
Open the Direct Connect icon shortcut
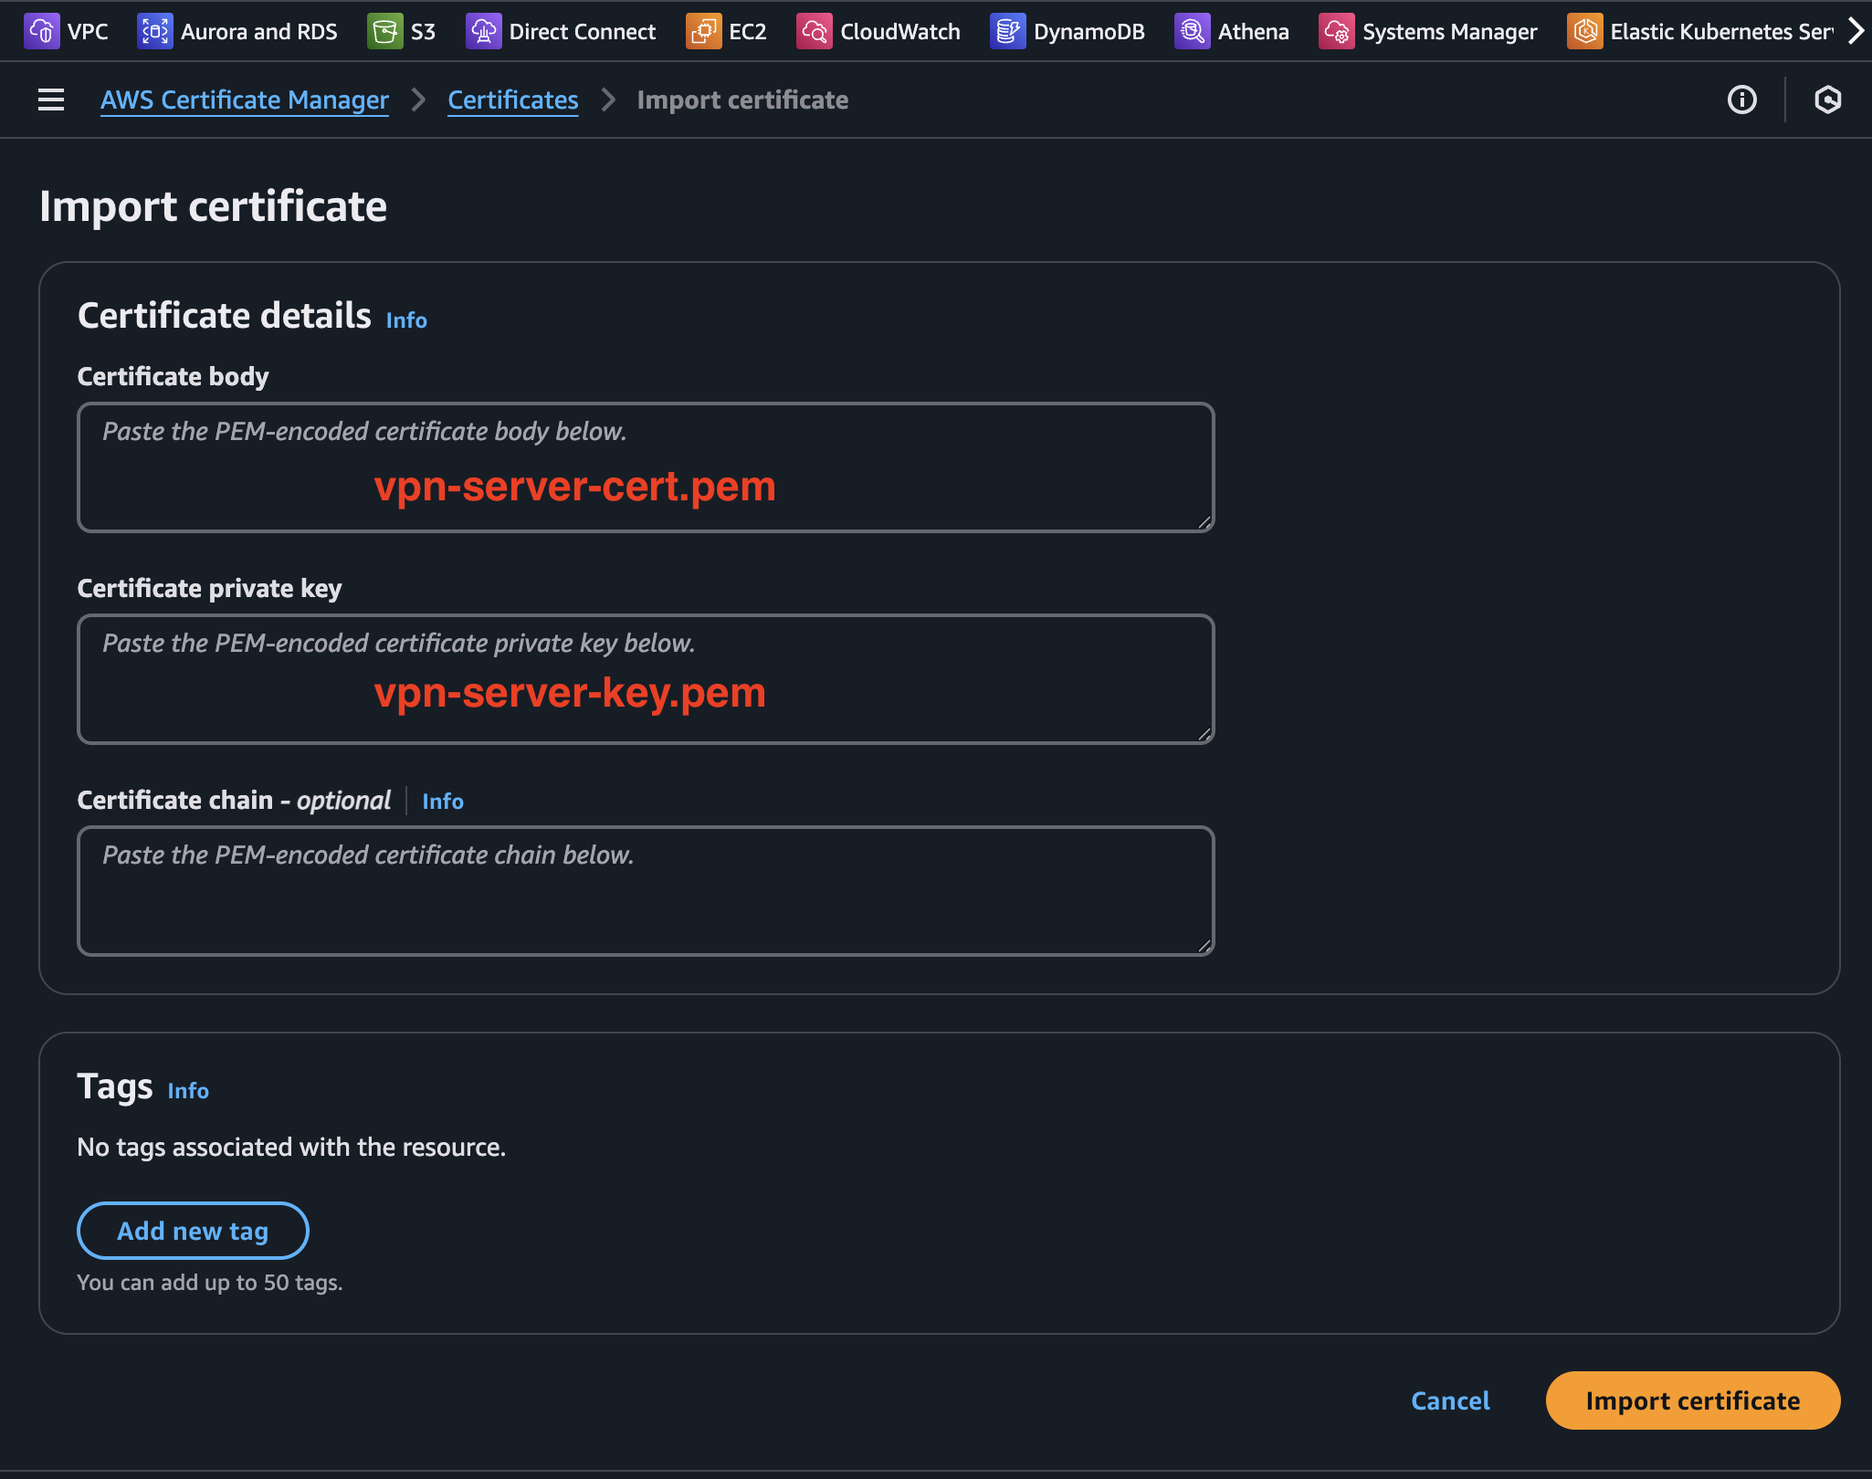tap(484, 31)
